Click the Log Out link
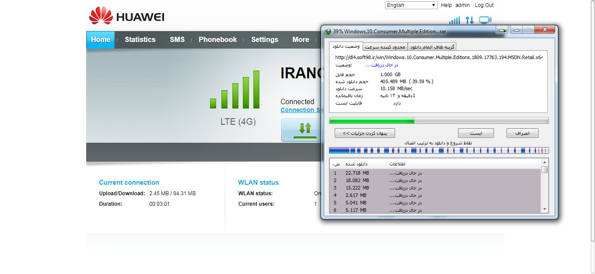Image resolution: width=595 pixels, height=274 pixels. [x=484, y=5]
